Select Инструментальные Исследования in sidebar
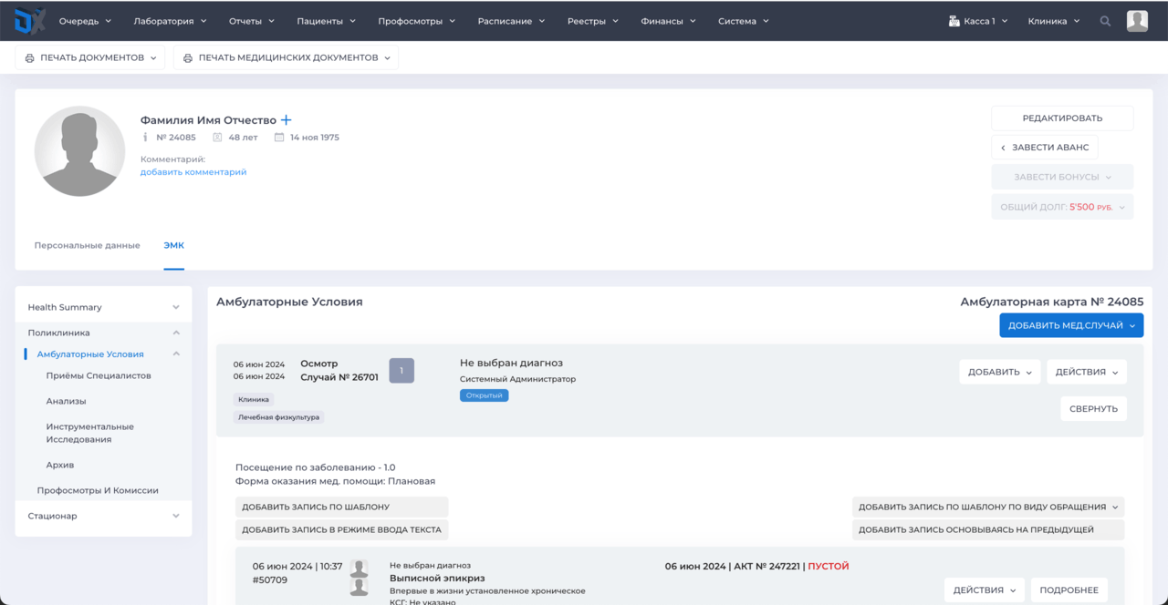The height and width of the screenshot is (605, 1168). 90,433
